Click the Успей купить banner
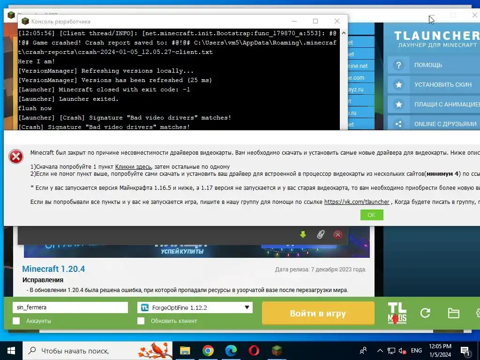 click(197, 251)
